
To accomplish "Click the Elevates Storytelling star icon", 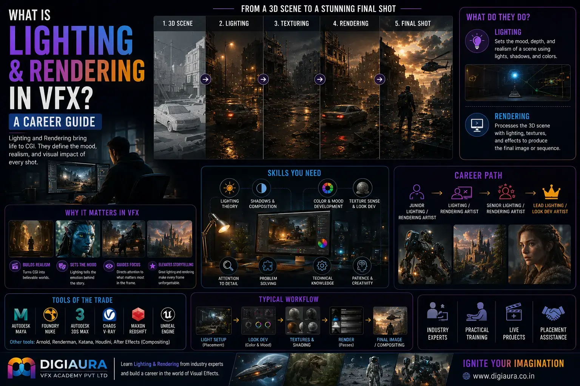I will [x=153, y=266].
